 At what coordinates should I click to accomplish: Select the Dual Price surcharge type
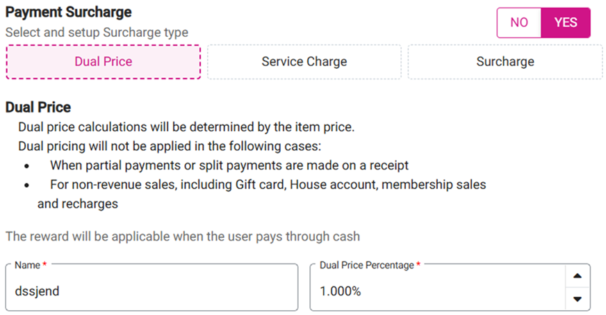(x=104, y=62)
